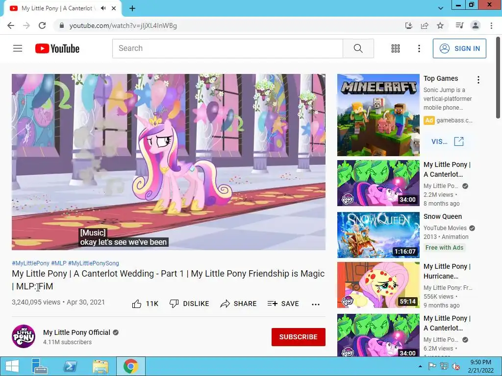Open network tray icon

[444, 366]
